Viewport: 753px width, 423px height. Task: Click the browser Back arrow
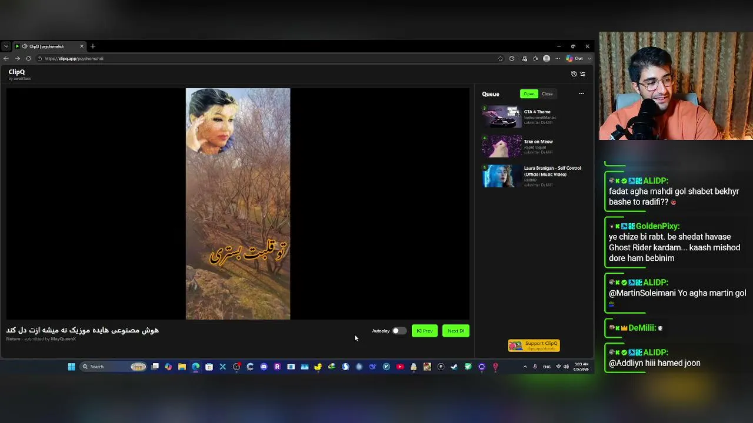coord(6,59)
